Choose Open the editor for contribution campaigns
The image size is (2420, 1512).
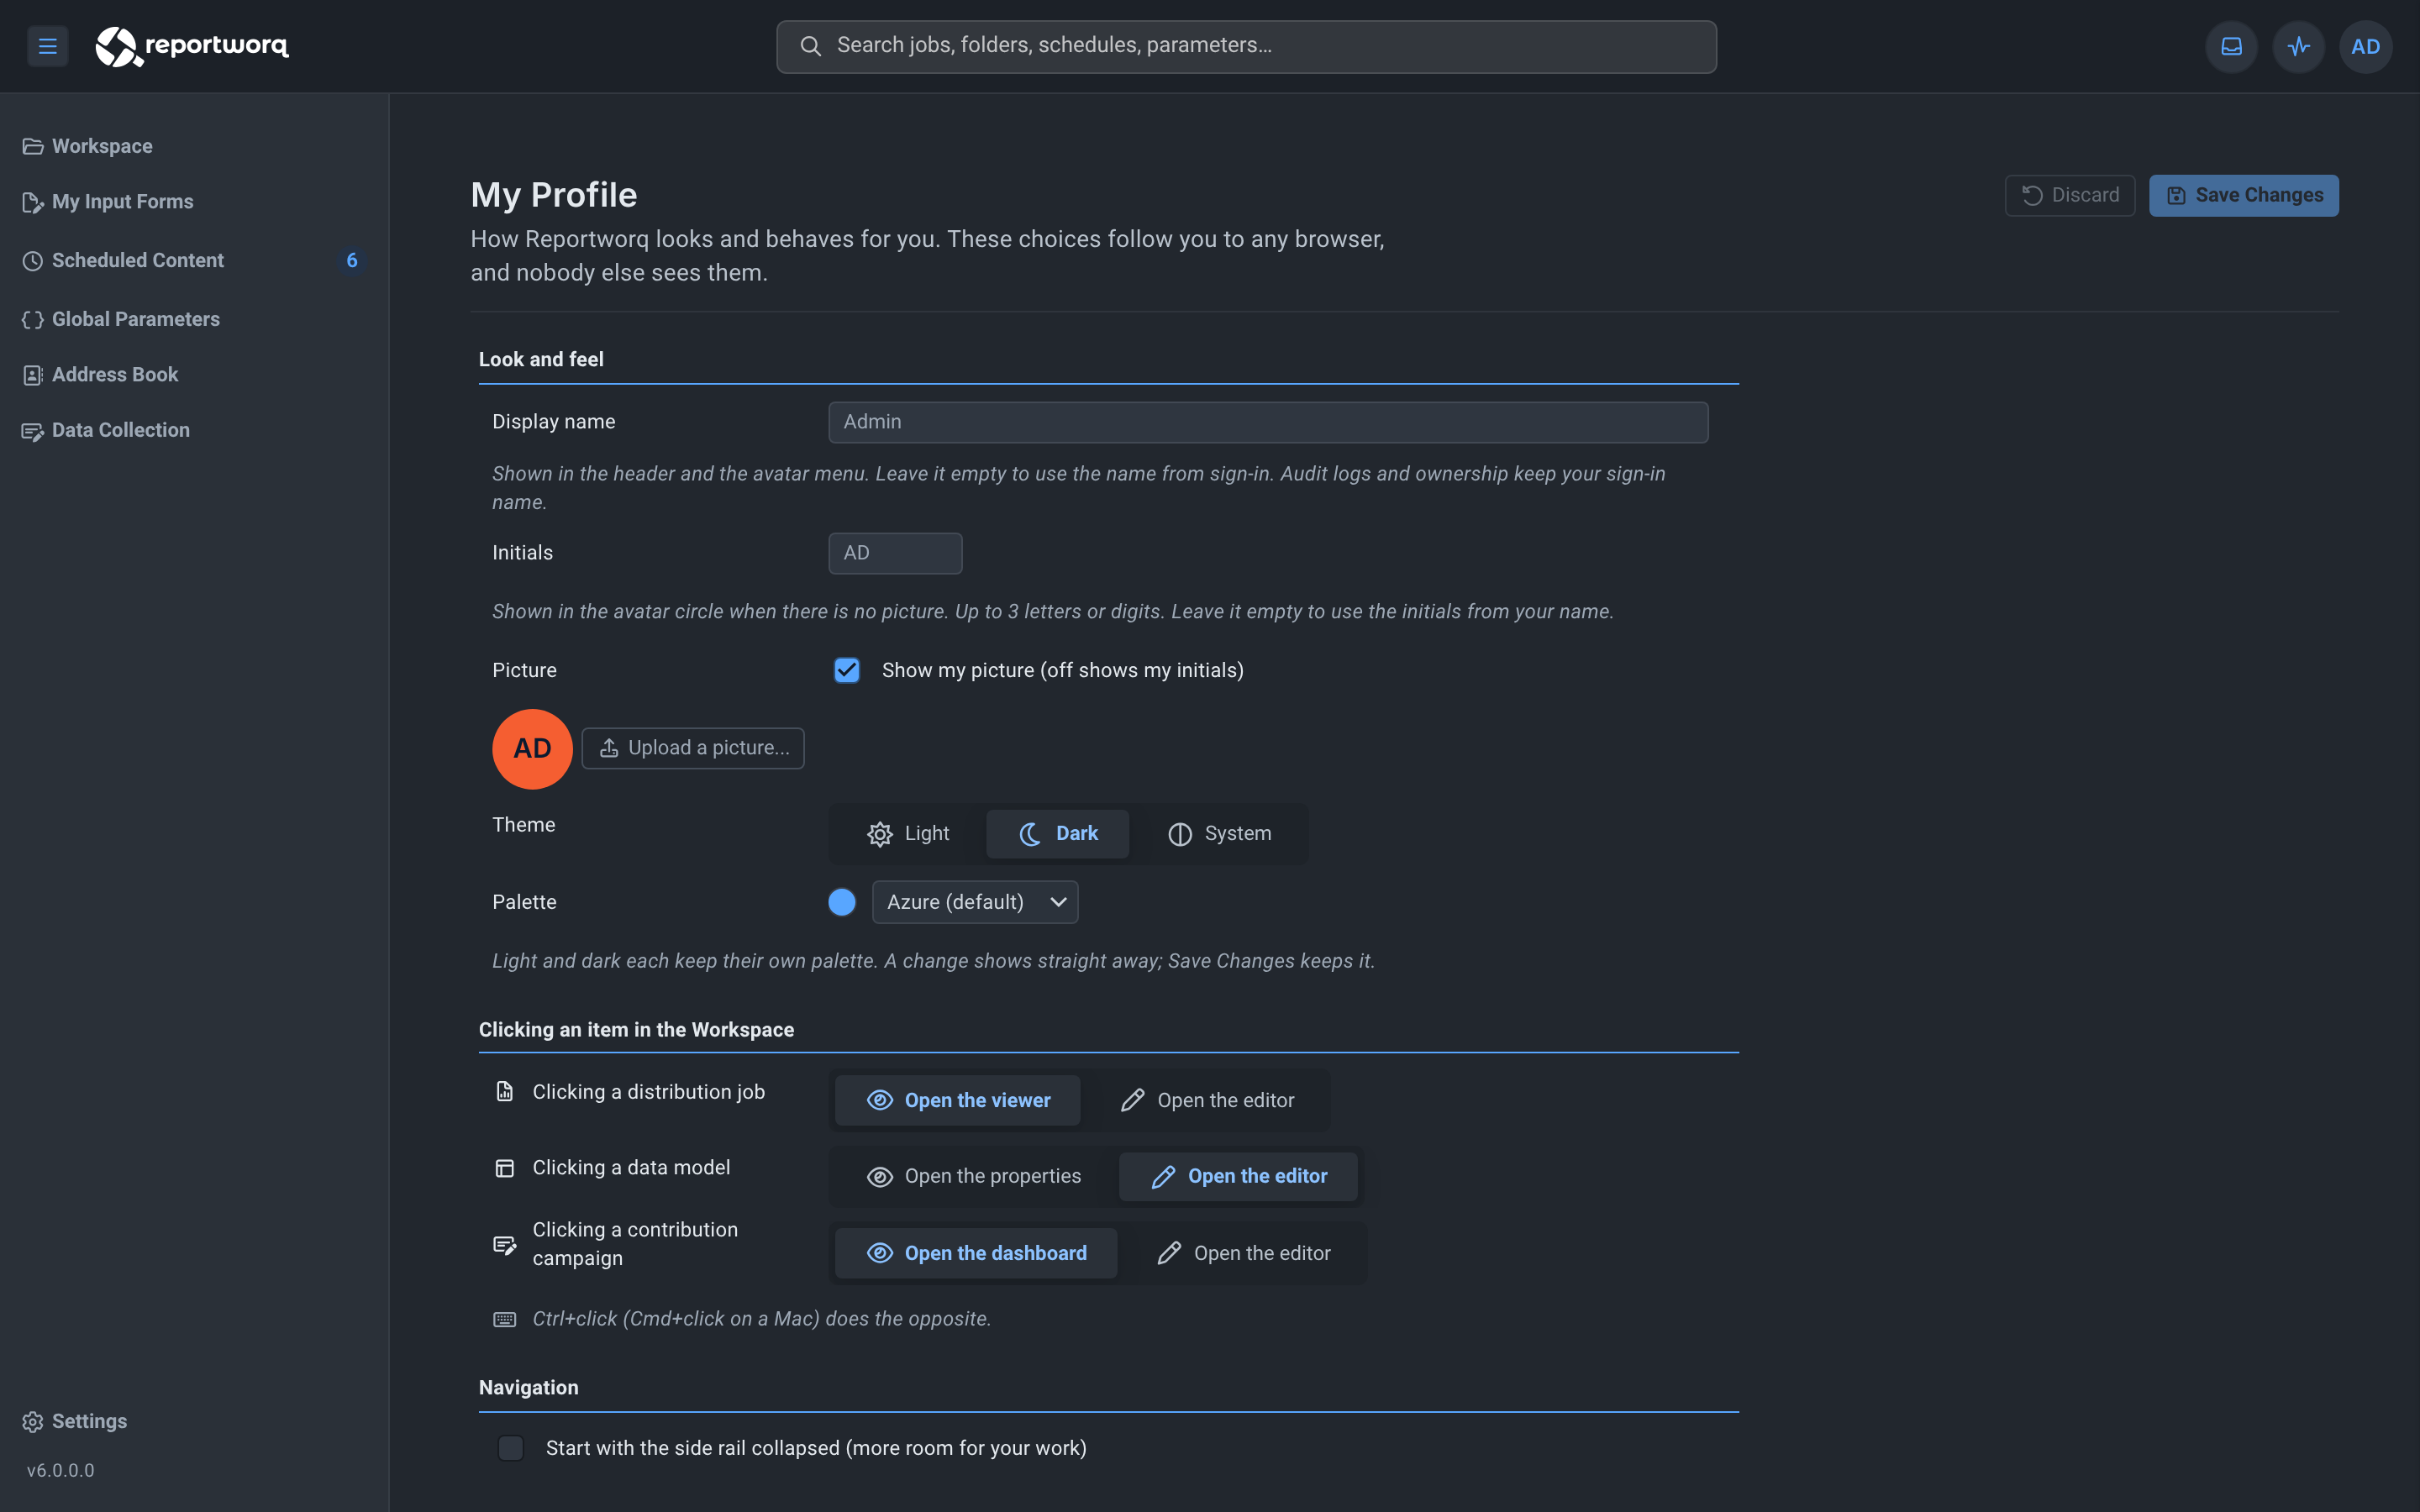(x=1243, y=1253)
